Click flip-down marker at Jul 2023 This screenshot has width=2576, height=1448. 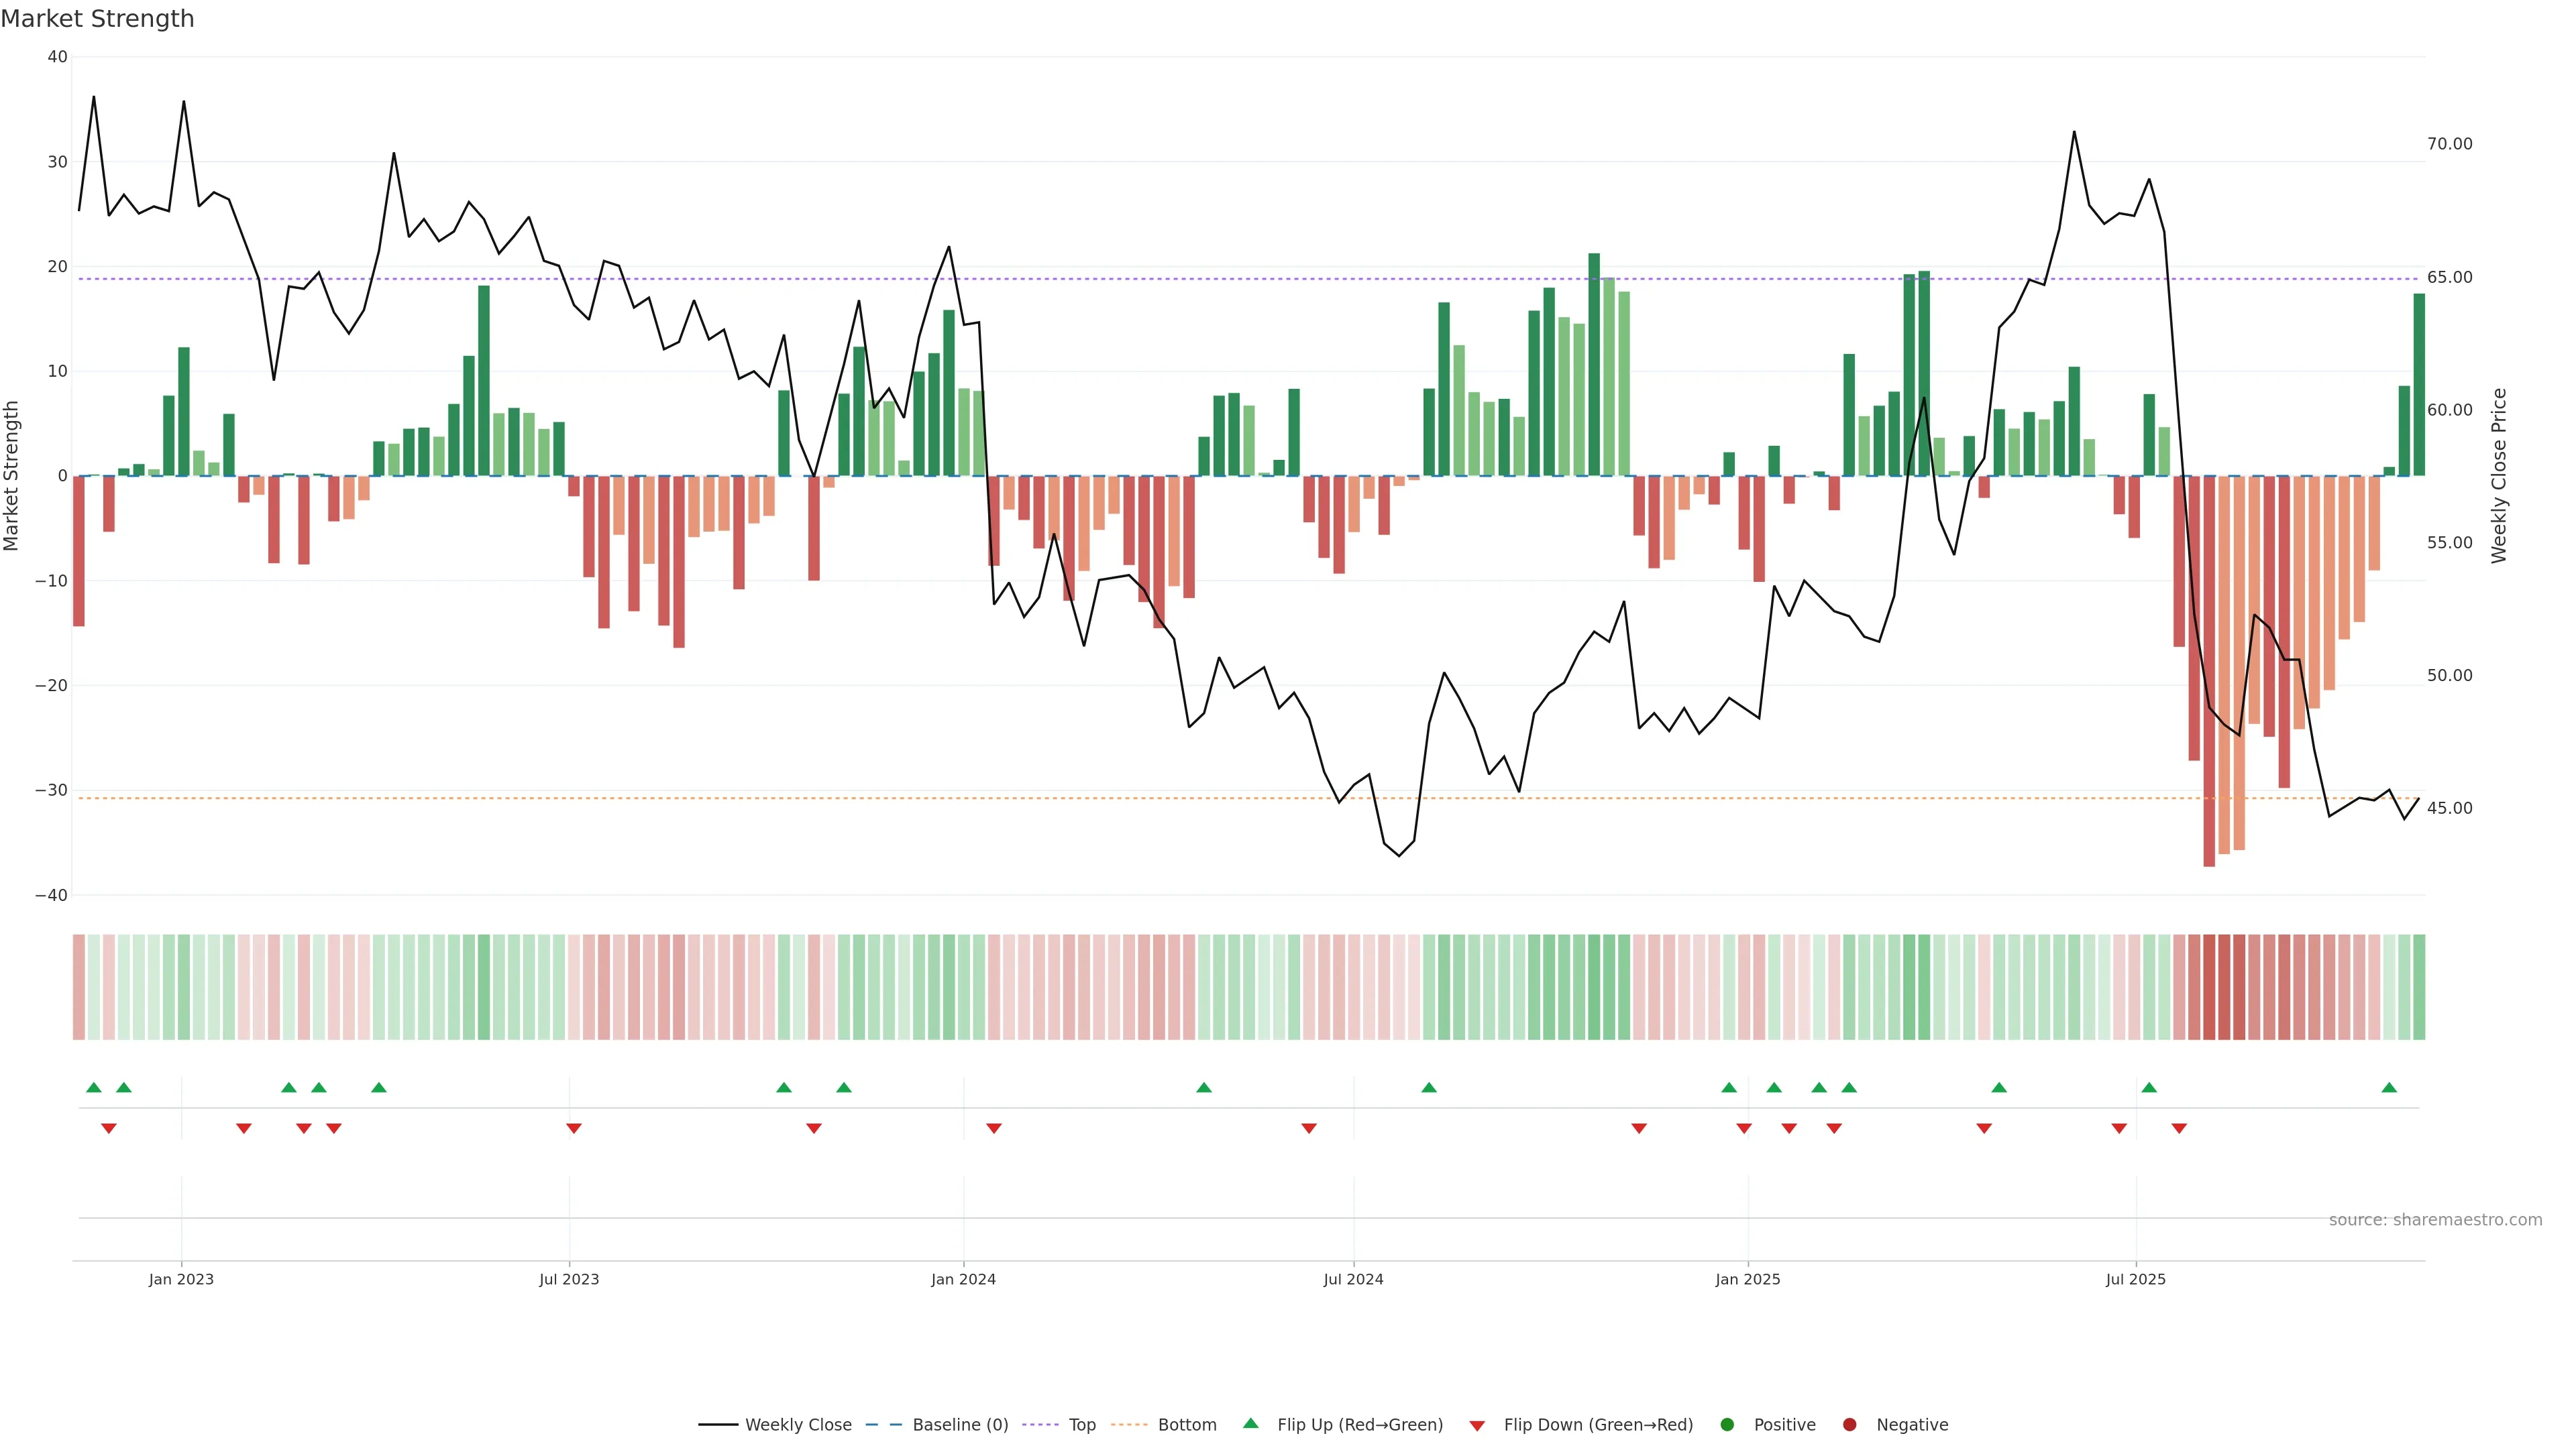click(574, 1128)
